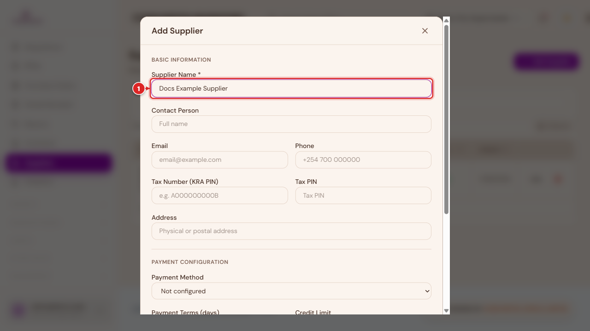The image size is (590, 331).
Task: Click the Tax PIN label
Action: coord(306,182)
